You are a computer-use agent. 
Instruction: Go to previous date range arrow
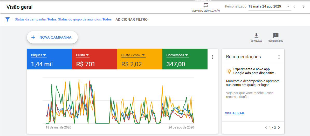[x=294, y=7]
